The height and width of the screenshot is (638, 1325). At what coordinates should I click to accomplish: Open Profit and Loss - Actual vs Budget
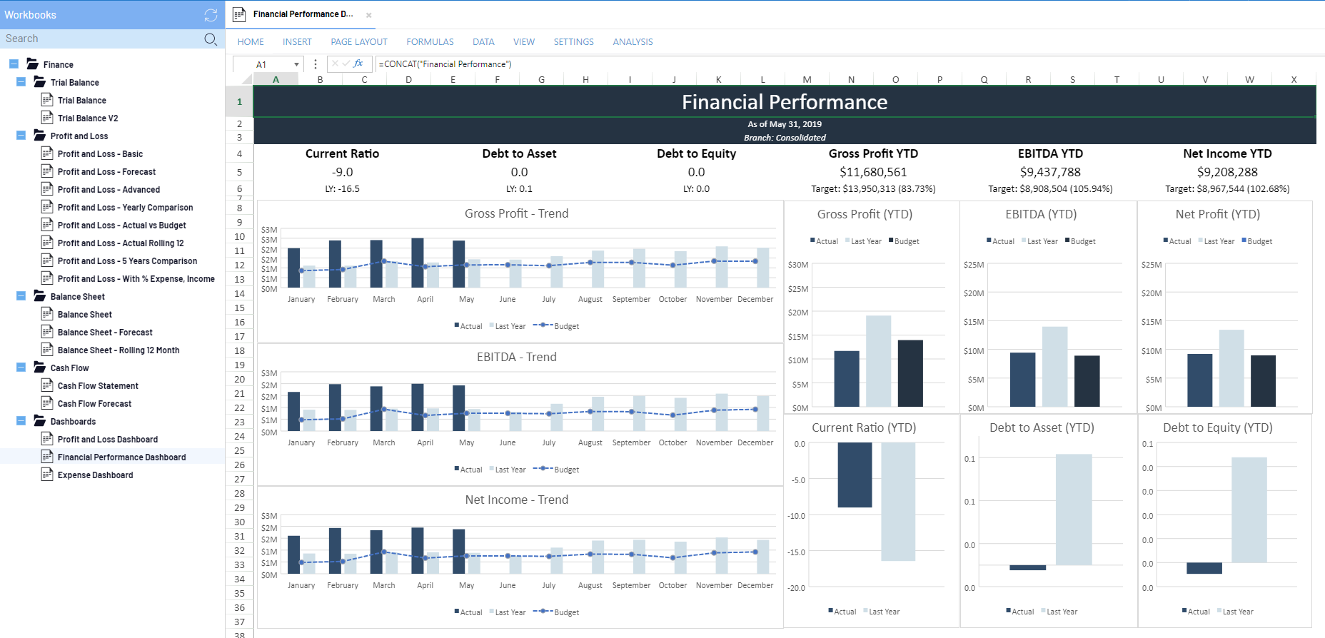121,226
